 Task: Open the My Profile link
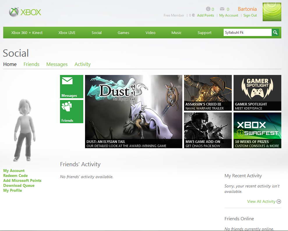pos(13,191)
